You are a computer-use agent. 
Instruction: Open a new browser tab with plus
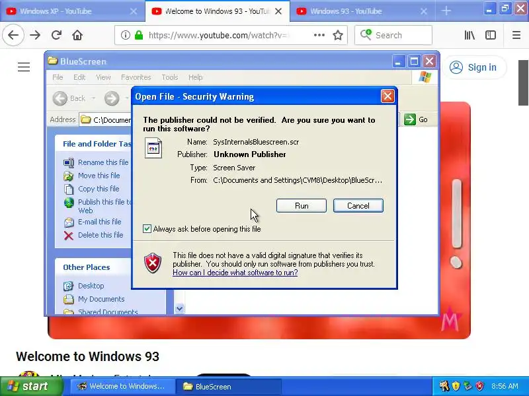click(446, 11)
